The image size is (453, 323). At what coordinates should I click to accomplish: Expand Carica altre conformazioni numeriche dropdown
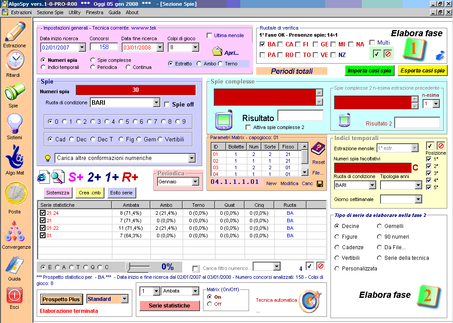[x=192, y=158]
